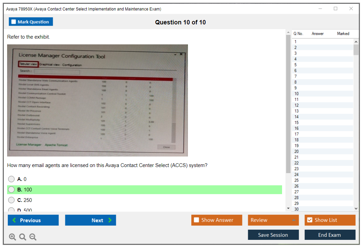Click the zoom in magnifier icon
364x249 pixels.
tap(12, 237)
